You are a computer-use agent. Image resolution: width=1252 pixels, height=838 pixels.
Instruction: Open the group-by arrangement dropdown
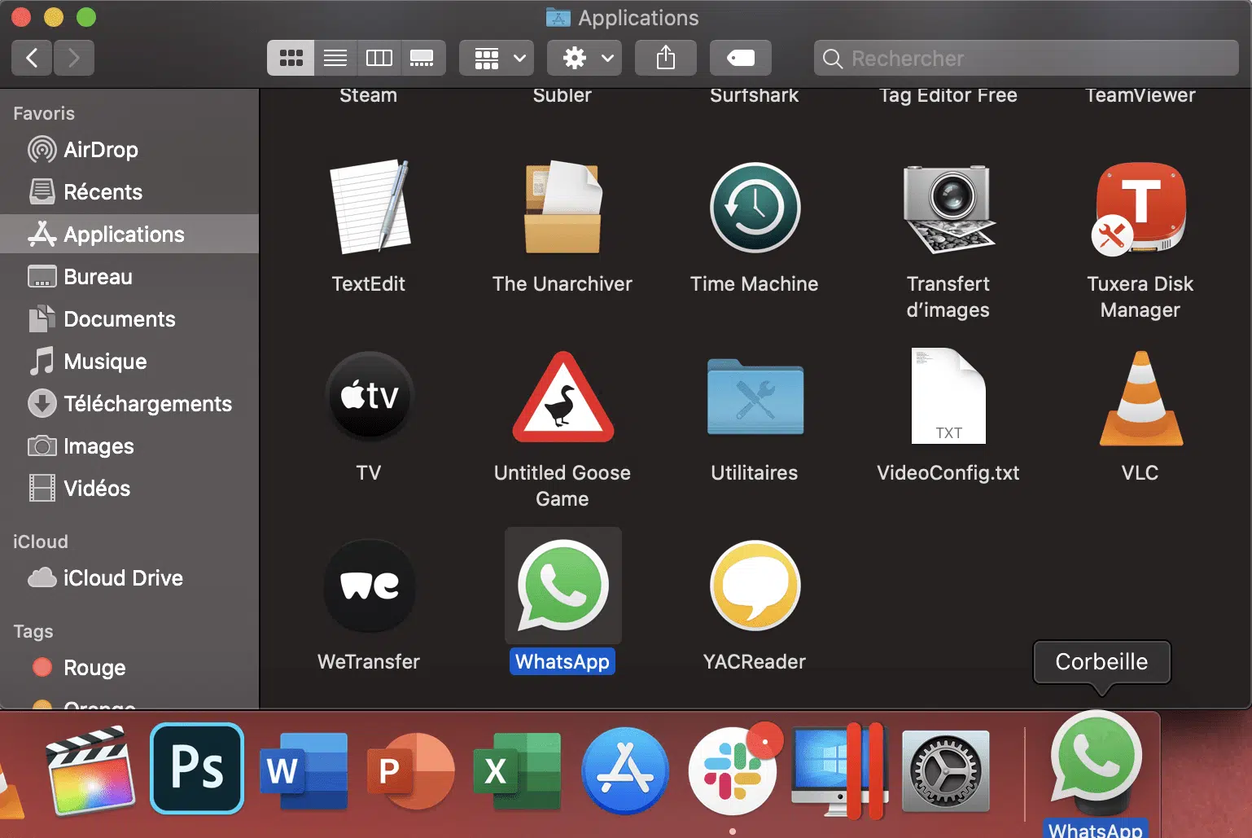pyautogui.click(x=497, y=58)
